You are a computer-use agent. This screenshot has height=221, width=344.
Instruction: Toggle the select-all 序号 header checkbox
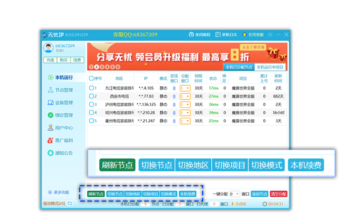pyautogui.click(x=91, y=78)
